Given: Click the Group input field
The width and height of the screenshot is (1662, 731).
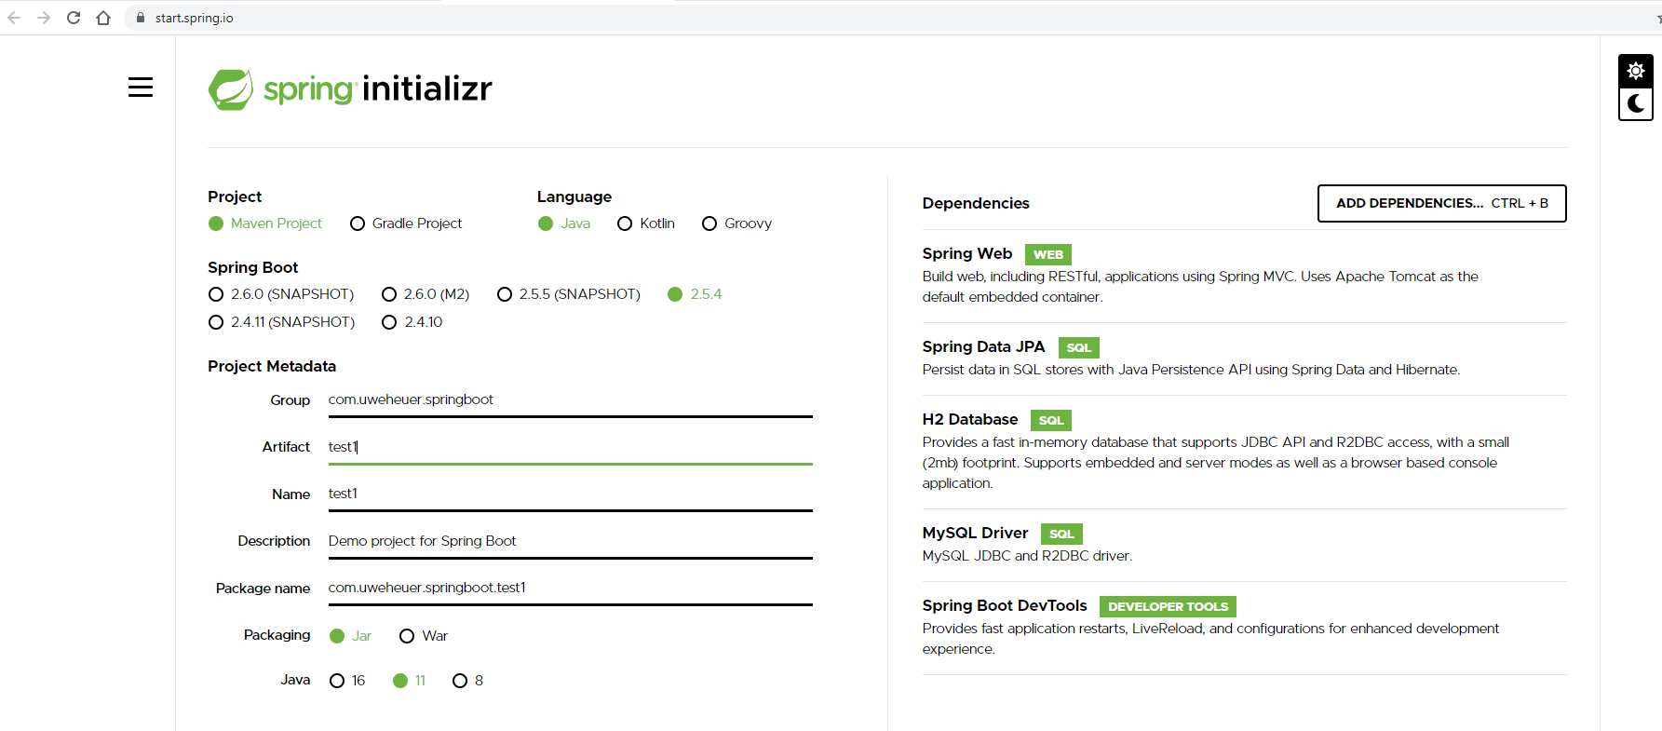Looking at the screenshot, I should pyautogui.click(x=570, y=399).
